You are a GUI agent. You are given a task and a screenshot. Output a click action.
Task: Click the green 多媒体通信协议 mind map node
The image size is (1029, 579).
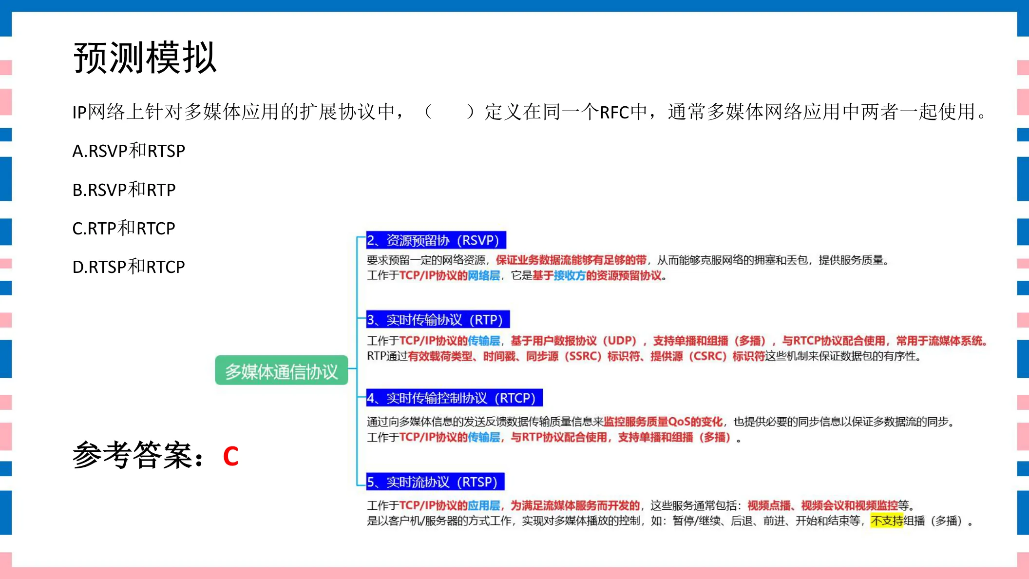[282, 371]
